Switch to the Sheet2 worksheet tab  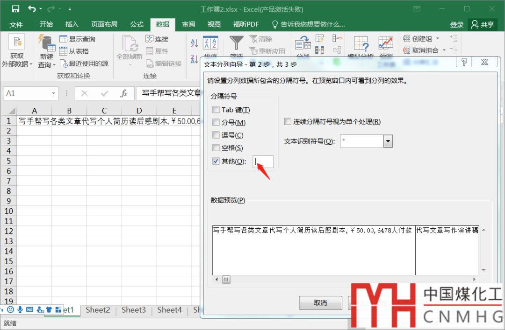98,310
